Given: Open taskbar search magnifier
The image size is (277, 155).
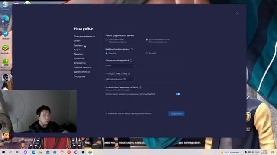Looking at the screenshot, I should click(10, 152).
